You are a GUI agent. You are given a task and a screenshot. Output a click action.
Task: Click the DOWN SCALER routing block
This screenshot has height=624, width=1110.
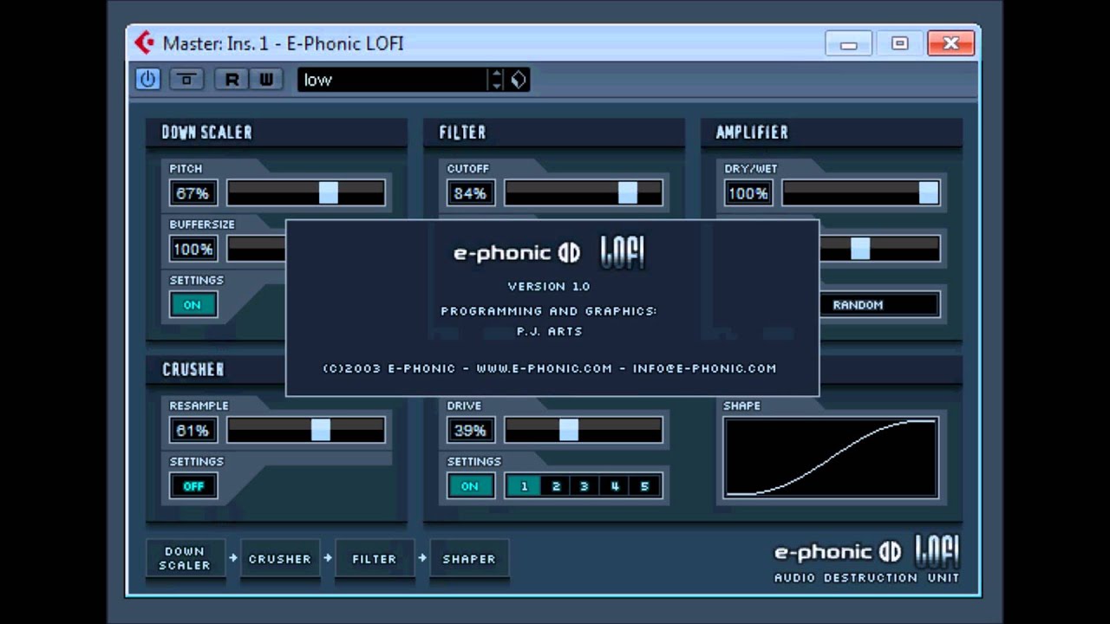click(185, 558)
